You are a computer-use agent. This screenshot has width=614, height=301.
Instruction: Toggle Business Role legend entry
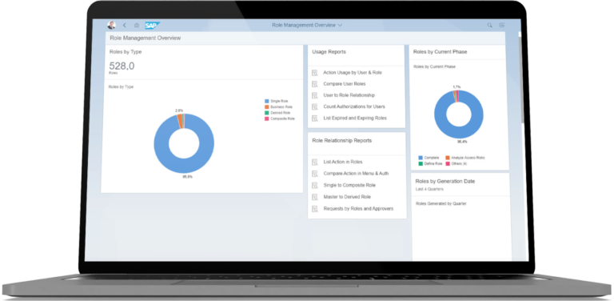pos(278,107)
